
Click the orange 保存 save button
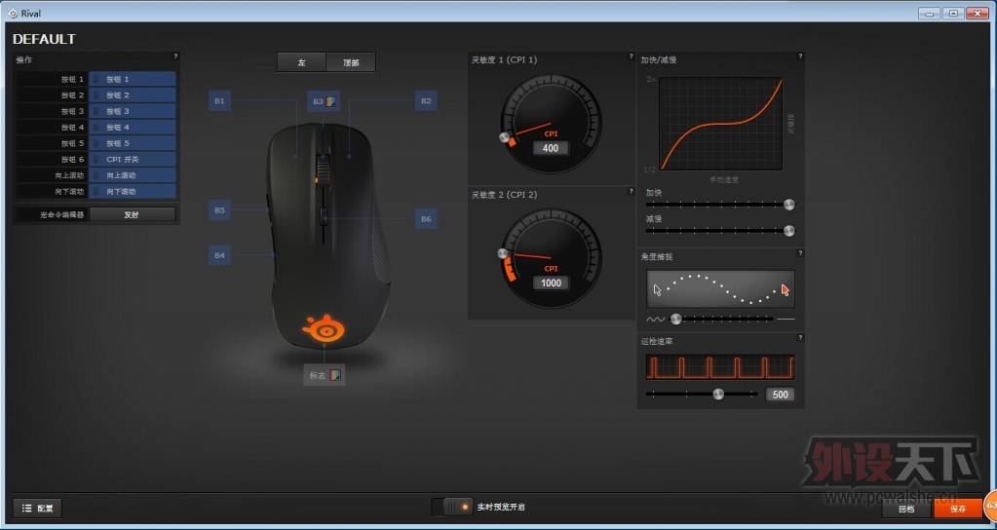tap(958, 509)
